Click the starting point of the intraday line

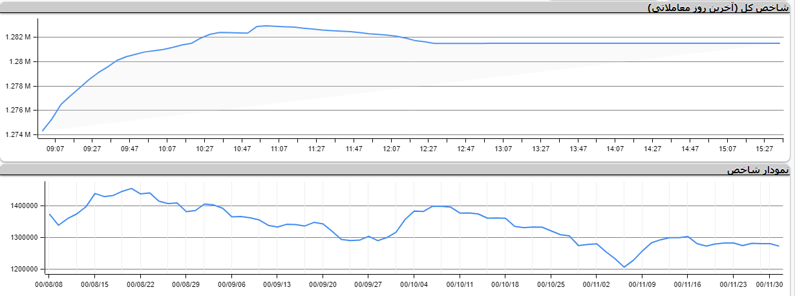click(x=43, y=131)
